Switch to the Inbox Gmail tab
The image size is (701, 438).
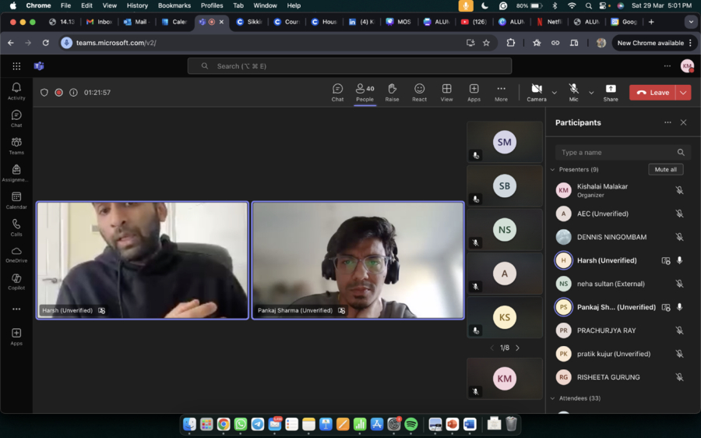point(100,22)
